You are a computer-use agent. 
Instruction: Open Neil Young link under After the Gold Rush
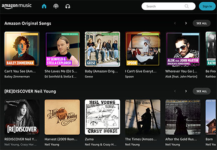[173, 145]
